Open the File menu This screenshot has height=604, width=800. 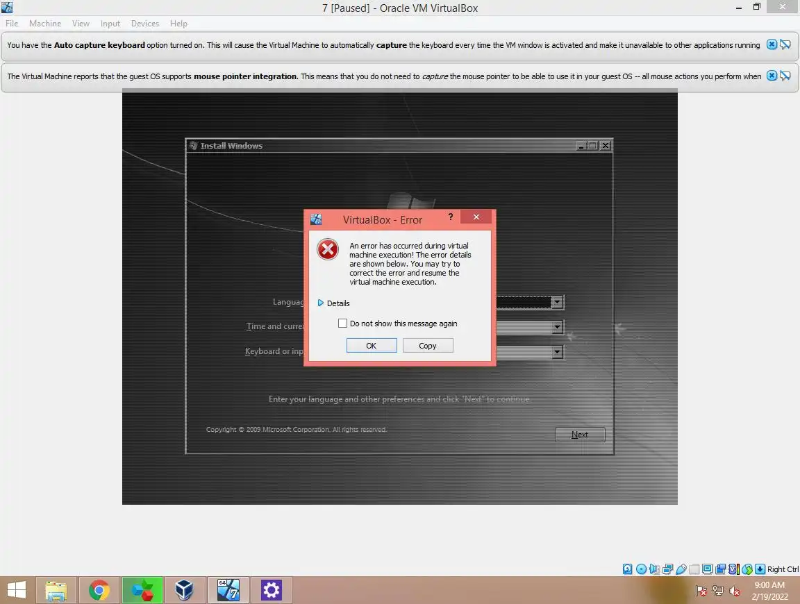(12, 24)
